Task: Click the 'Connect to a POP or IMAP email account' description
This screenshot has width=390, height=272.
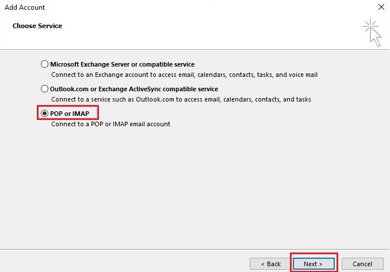Action: click(x=110, y=124)
